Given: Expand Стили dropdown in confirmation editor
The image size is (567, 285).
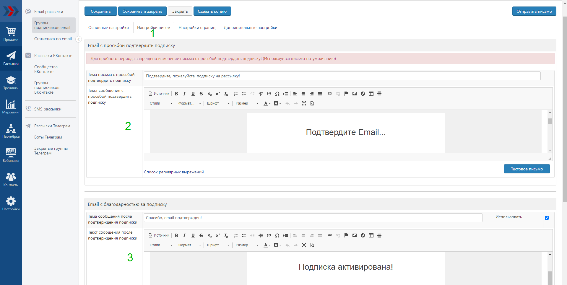Looking at the screenshot, I should [161, 103].
